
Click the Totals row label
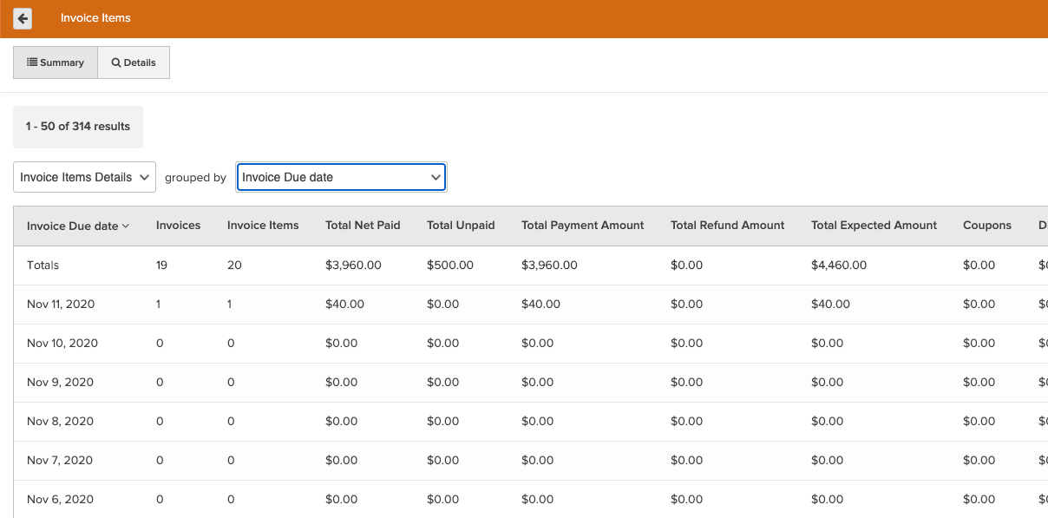pyautogui.click(x=43, y=266)
